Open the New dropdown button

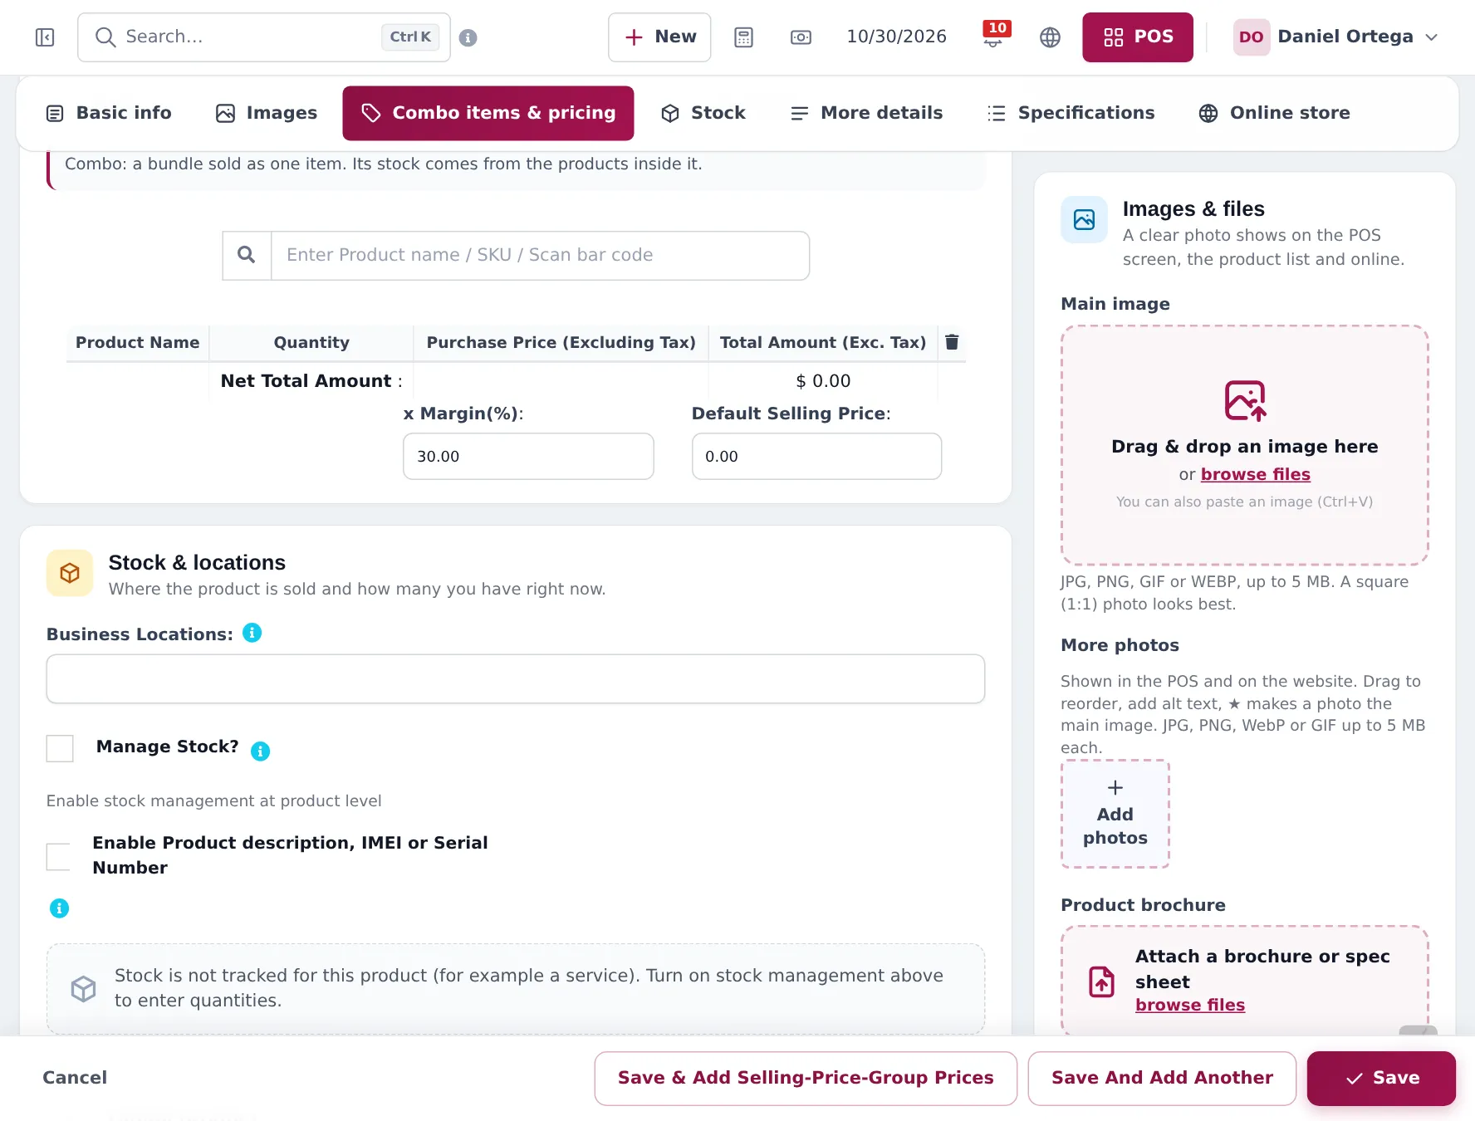(659, 37)
